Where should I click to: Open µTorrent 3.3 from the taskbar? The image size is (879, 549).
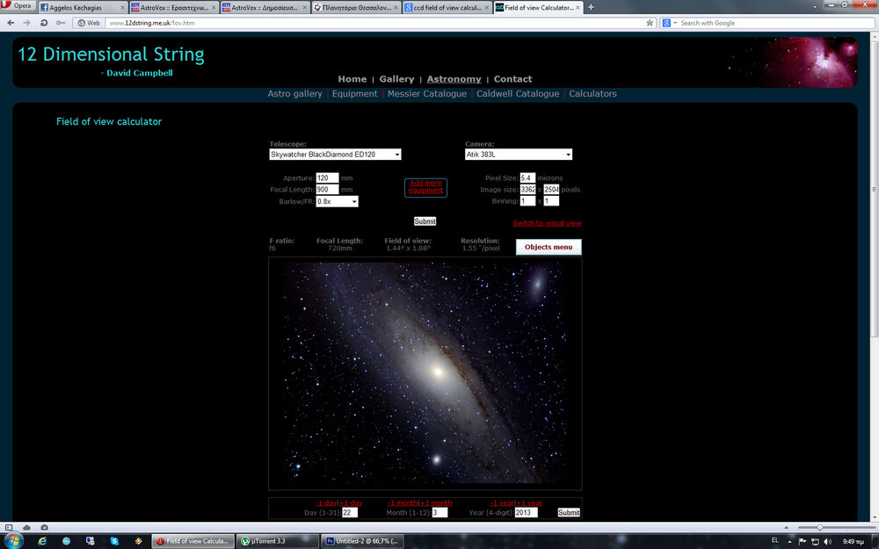(x=278, y=541)
